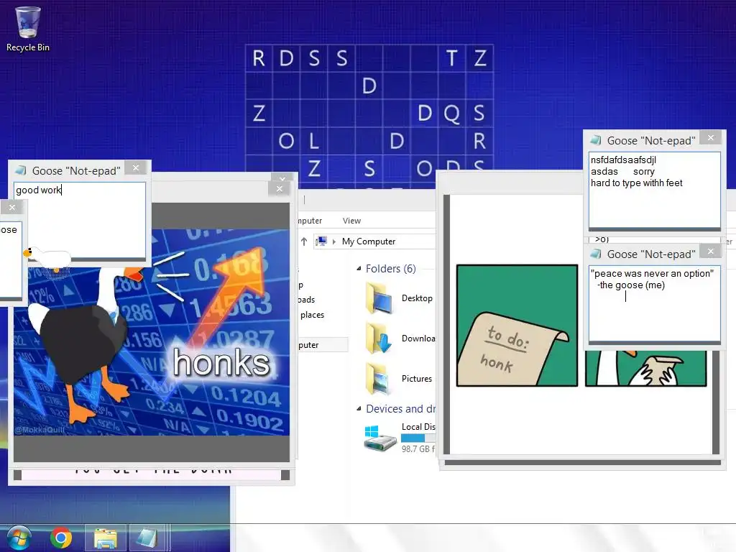Open the Computer tab in Explorer
The height and width of the screenshot is (552, 736).
(310, 221)
